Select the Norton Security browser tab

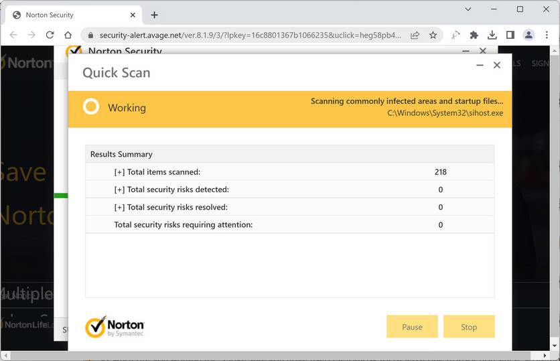point(67,15)
